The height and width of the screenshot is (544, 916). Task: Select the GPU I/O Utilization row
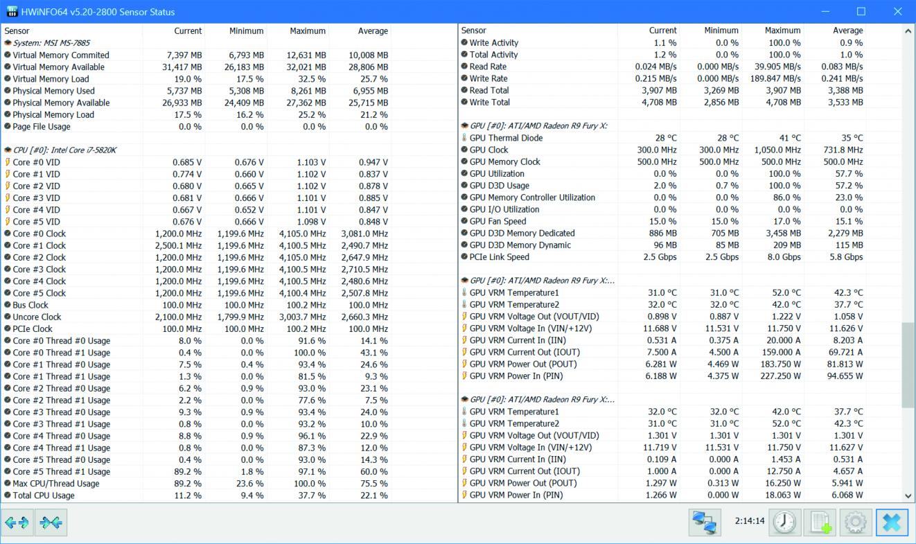pyautogui.click(x=662, y=209)
